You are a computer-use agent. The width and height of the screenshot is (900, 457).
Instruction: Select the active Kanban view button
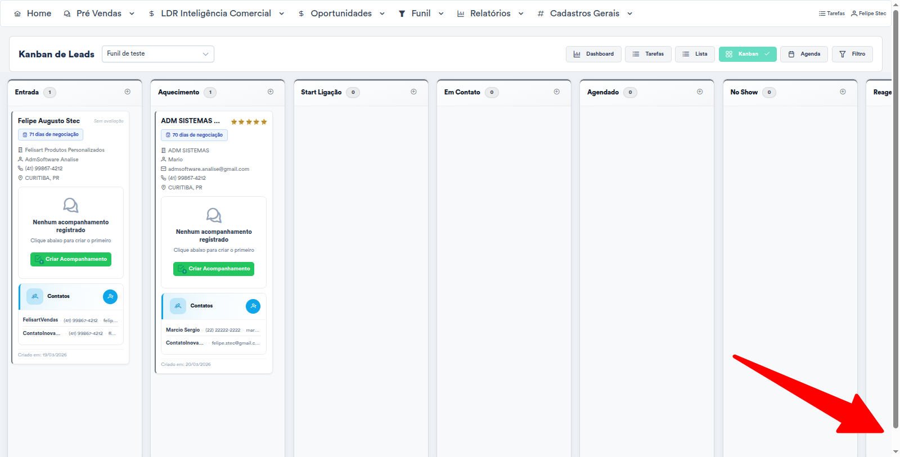(748, 54)
